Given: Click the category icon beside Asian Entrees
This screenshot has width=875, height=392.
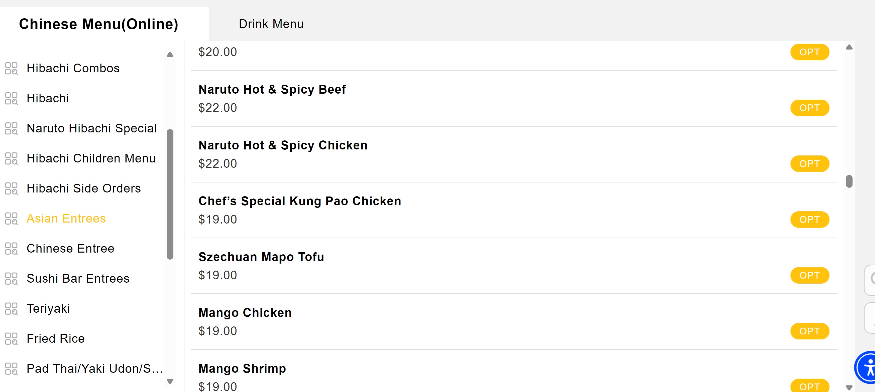Looking at the screenshot, I should pyautogui.click(x=11, y=219).
